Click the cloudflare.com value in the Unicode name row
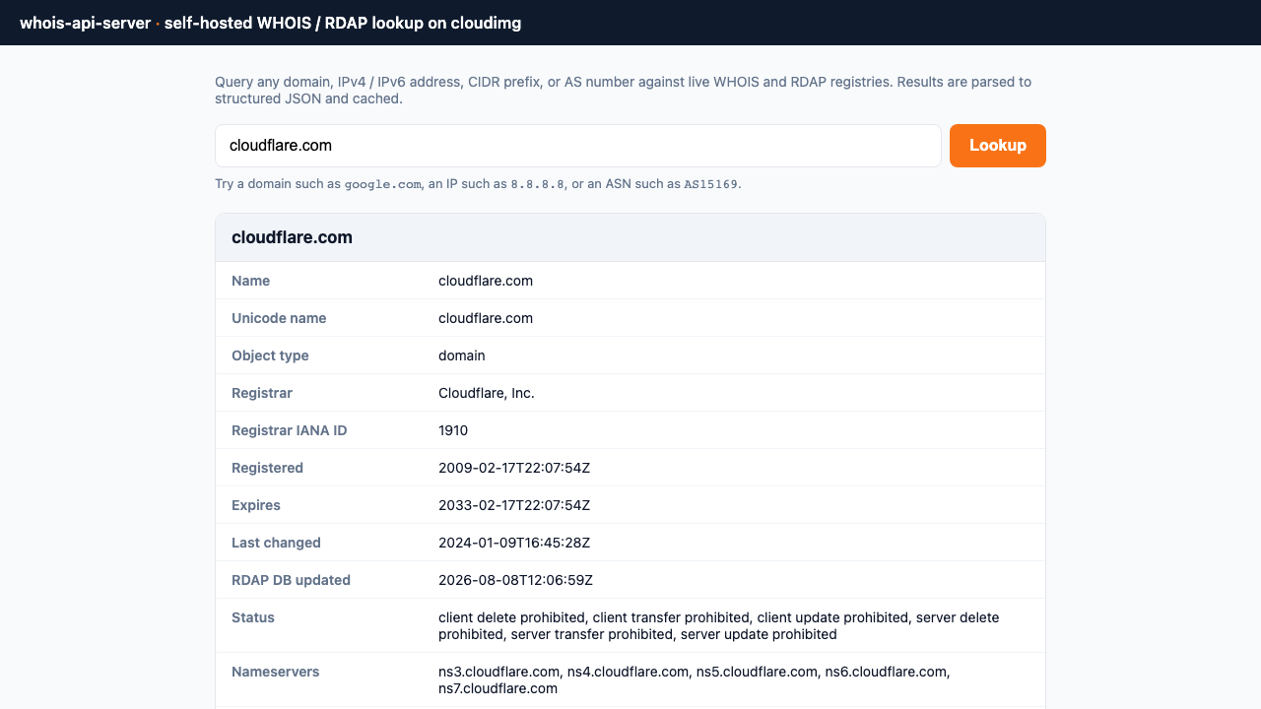 coord(486,318)
